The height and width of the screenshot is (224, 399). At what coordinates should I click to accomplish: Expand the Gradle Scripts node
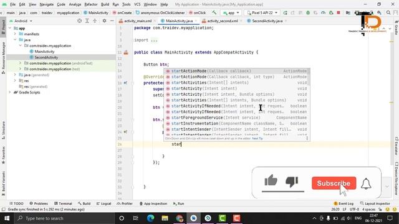pyautogui.click(x=10, y=93)
